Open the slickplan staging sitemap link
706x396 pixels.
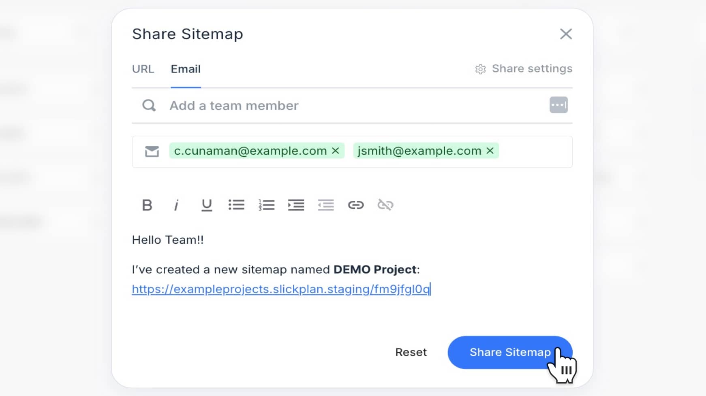[281, 289]
